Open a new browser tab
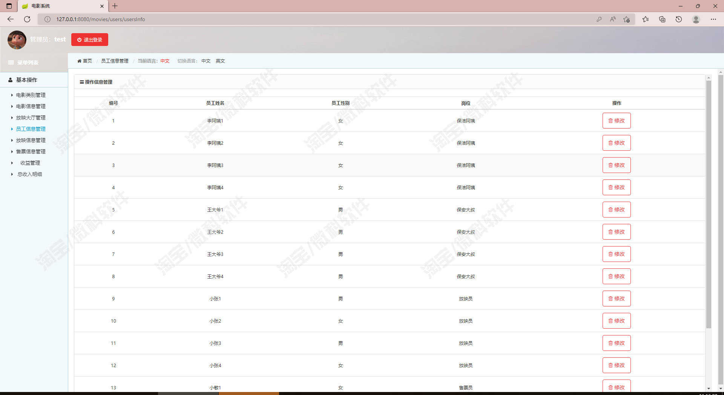The image size is (724, 395). (x=115, y=6)
